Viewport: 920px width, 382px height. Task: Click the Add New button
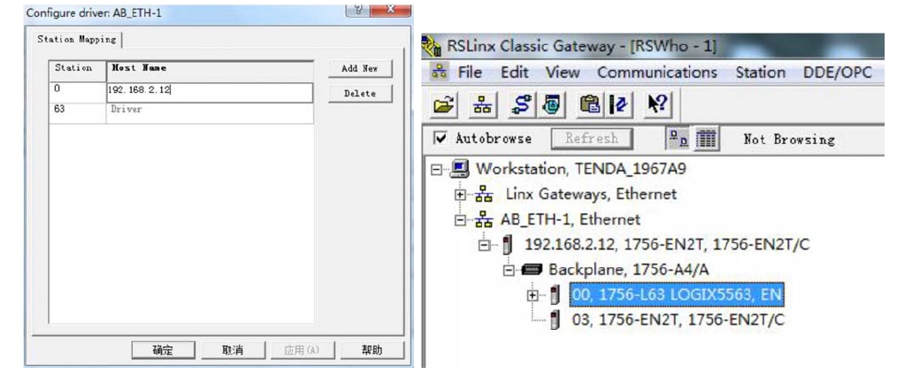(360, 69)
